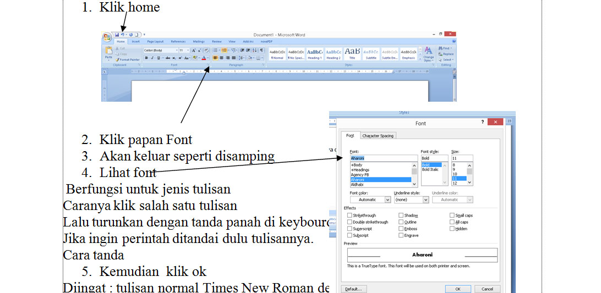Click text highlight color button
Viewport: 601px width, 293px height.
pyautogui.click(x=195, y=58)
